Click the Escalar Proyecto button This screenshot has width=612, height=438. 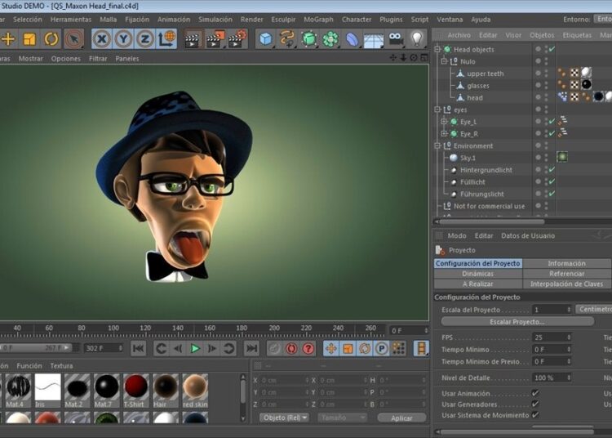(x=517, y=322)
